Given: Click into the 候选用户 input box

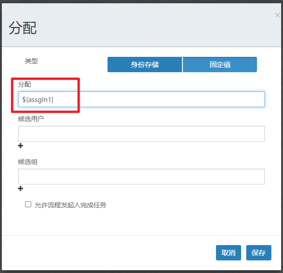Looking at the screenshot, I should (x=141, y=134).
